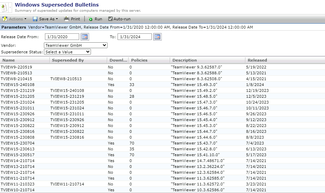Click Superseded By TVIEW11-210714 cell
The image size is (325, 193).
[67, 184]
